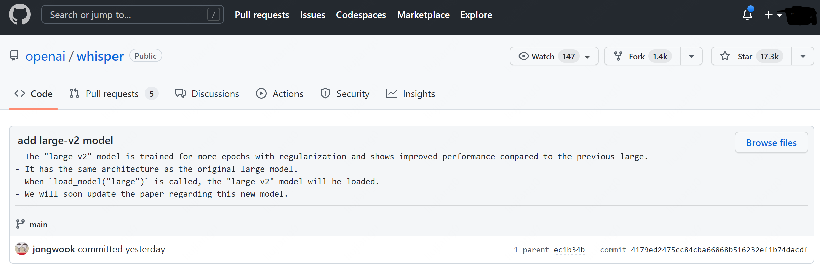Open parent commit ec1b34b
Viewport: 820px width, 268px height.
click(569, 250)
